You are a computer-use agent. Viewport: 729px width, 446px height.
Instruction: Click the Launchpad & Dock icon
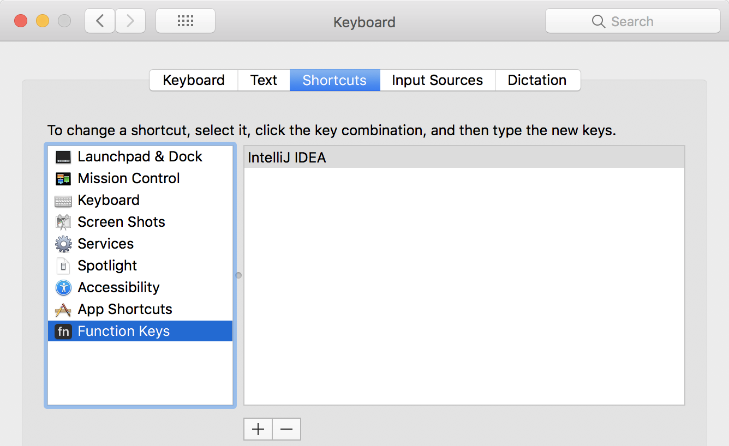[63, 157]
